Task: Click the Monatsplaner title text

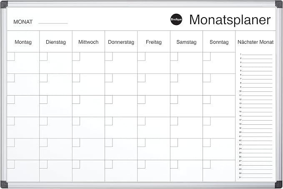Action: (x=230, y=20)
